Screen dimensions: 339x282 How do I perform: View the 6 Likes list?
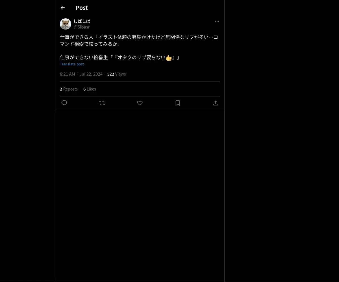90,89
